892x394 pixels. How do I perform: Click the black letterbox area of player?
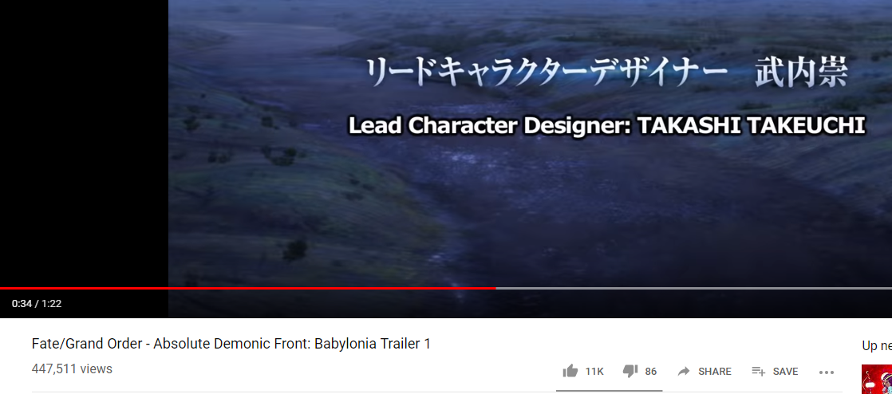coord(85,142)
